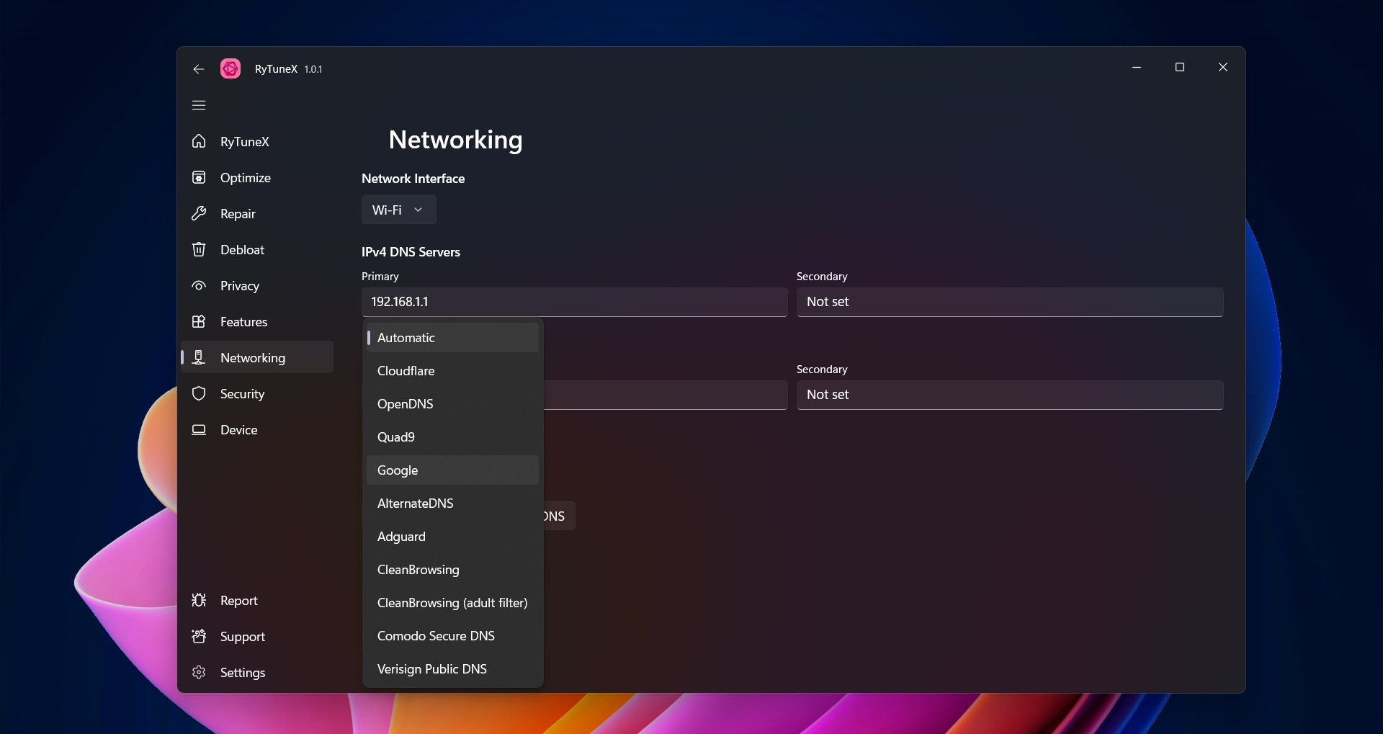1383x734 pixels.
Task: Minimize the RyTuneX window
Action: coord(1137,67)
